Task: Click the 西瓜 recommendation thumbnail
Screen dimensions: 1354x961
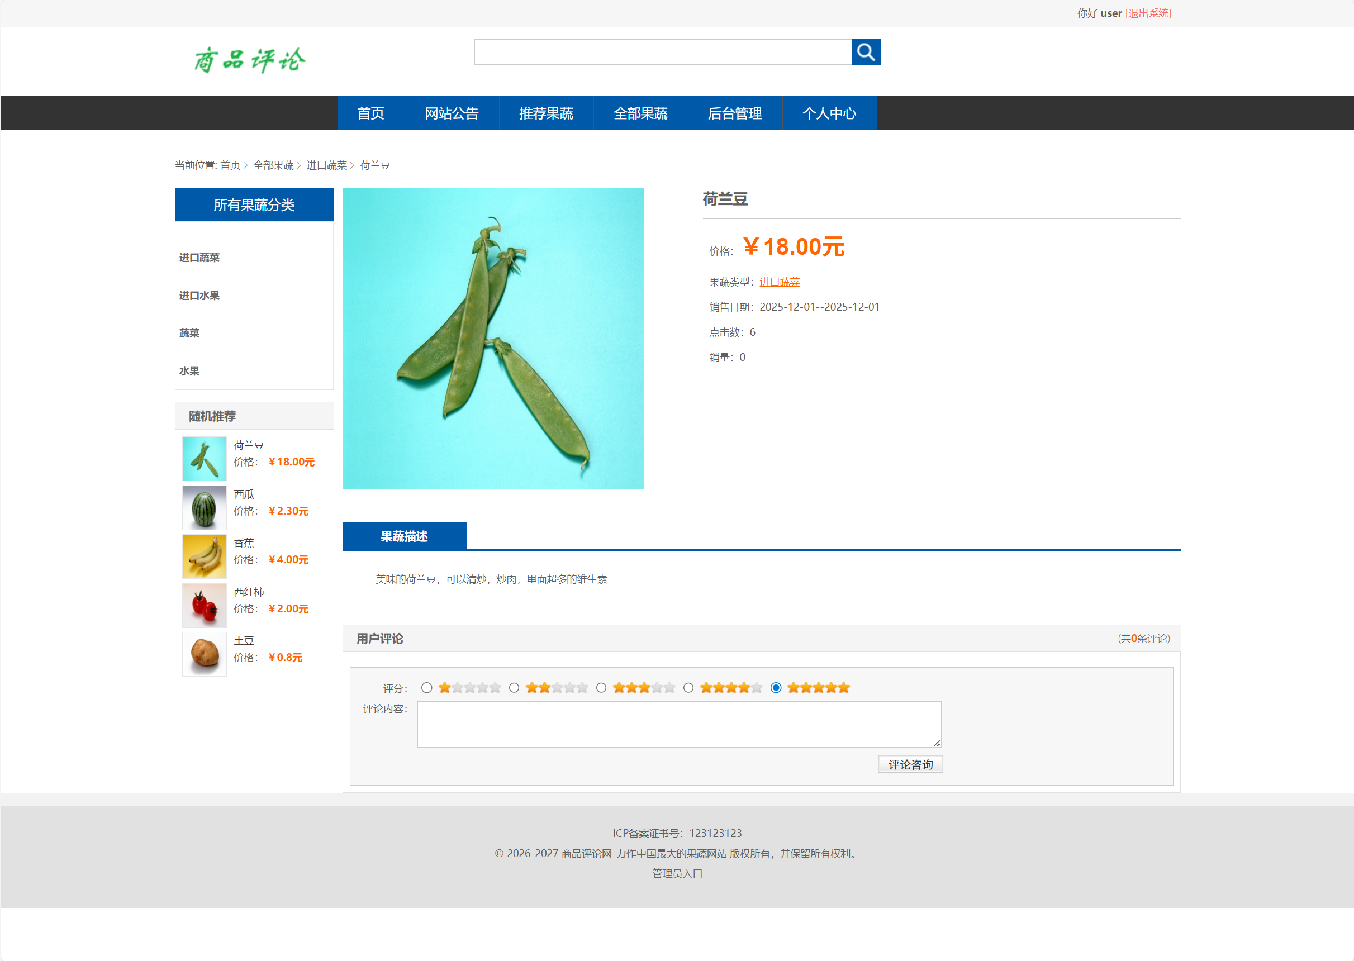Action: point(204,507)
